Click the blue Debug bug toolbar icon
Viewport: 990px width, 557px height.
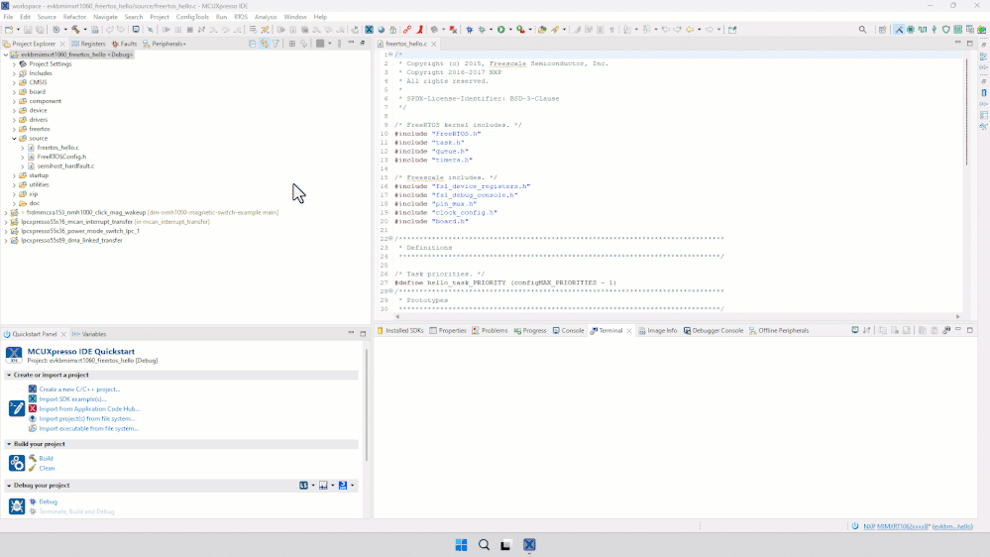pyautogui.click(x=469, y=30)
